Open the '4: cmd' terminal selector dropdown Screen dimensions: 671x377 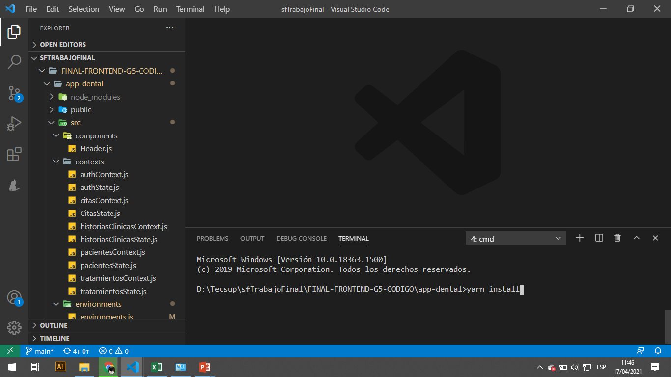[515, 238]
